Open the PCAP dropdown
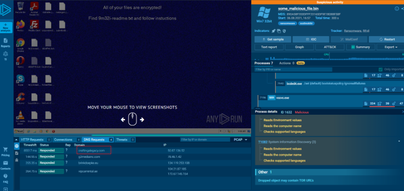Viewport: 404px width, 191px height. click(241, 140)
